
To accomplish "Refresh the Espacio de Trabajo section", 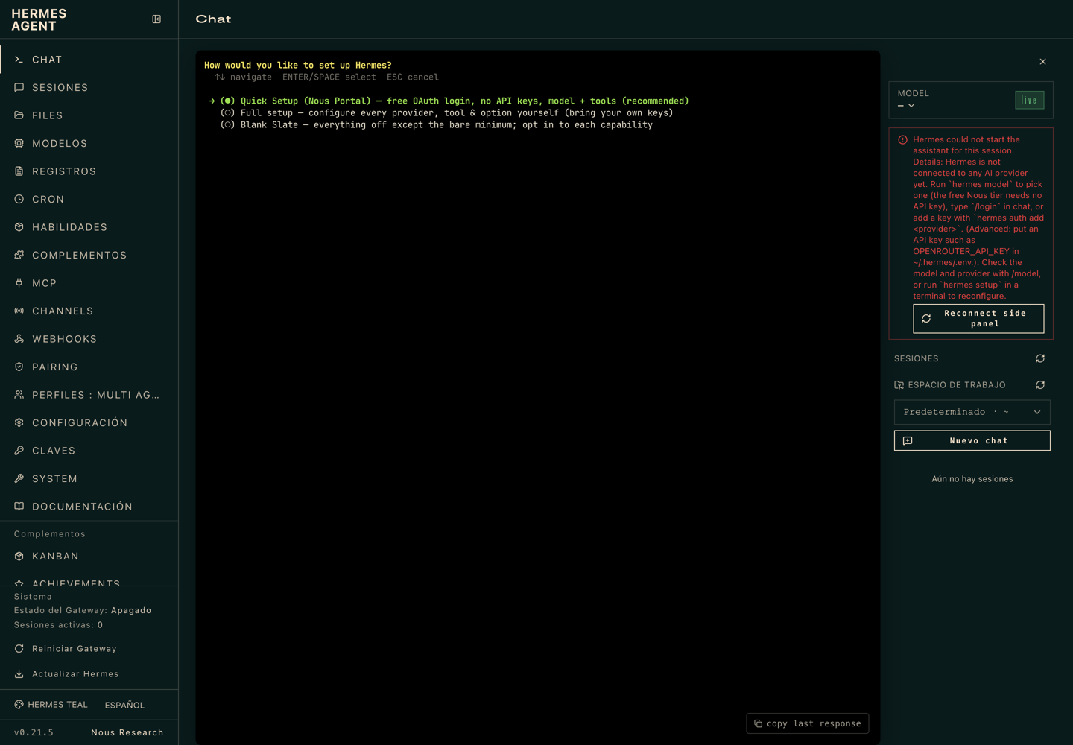I will [1040, 385].
